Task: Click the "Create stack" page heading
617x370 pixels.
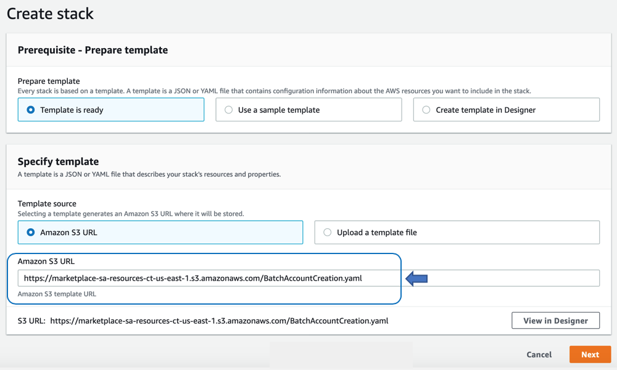Action: 49,13
